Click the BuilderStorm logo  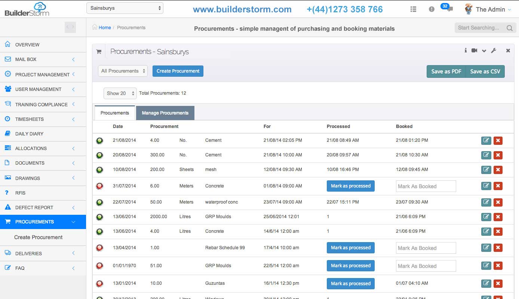click(x=27, y=9)
